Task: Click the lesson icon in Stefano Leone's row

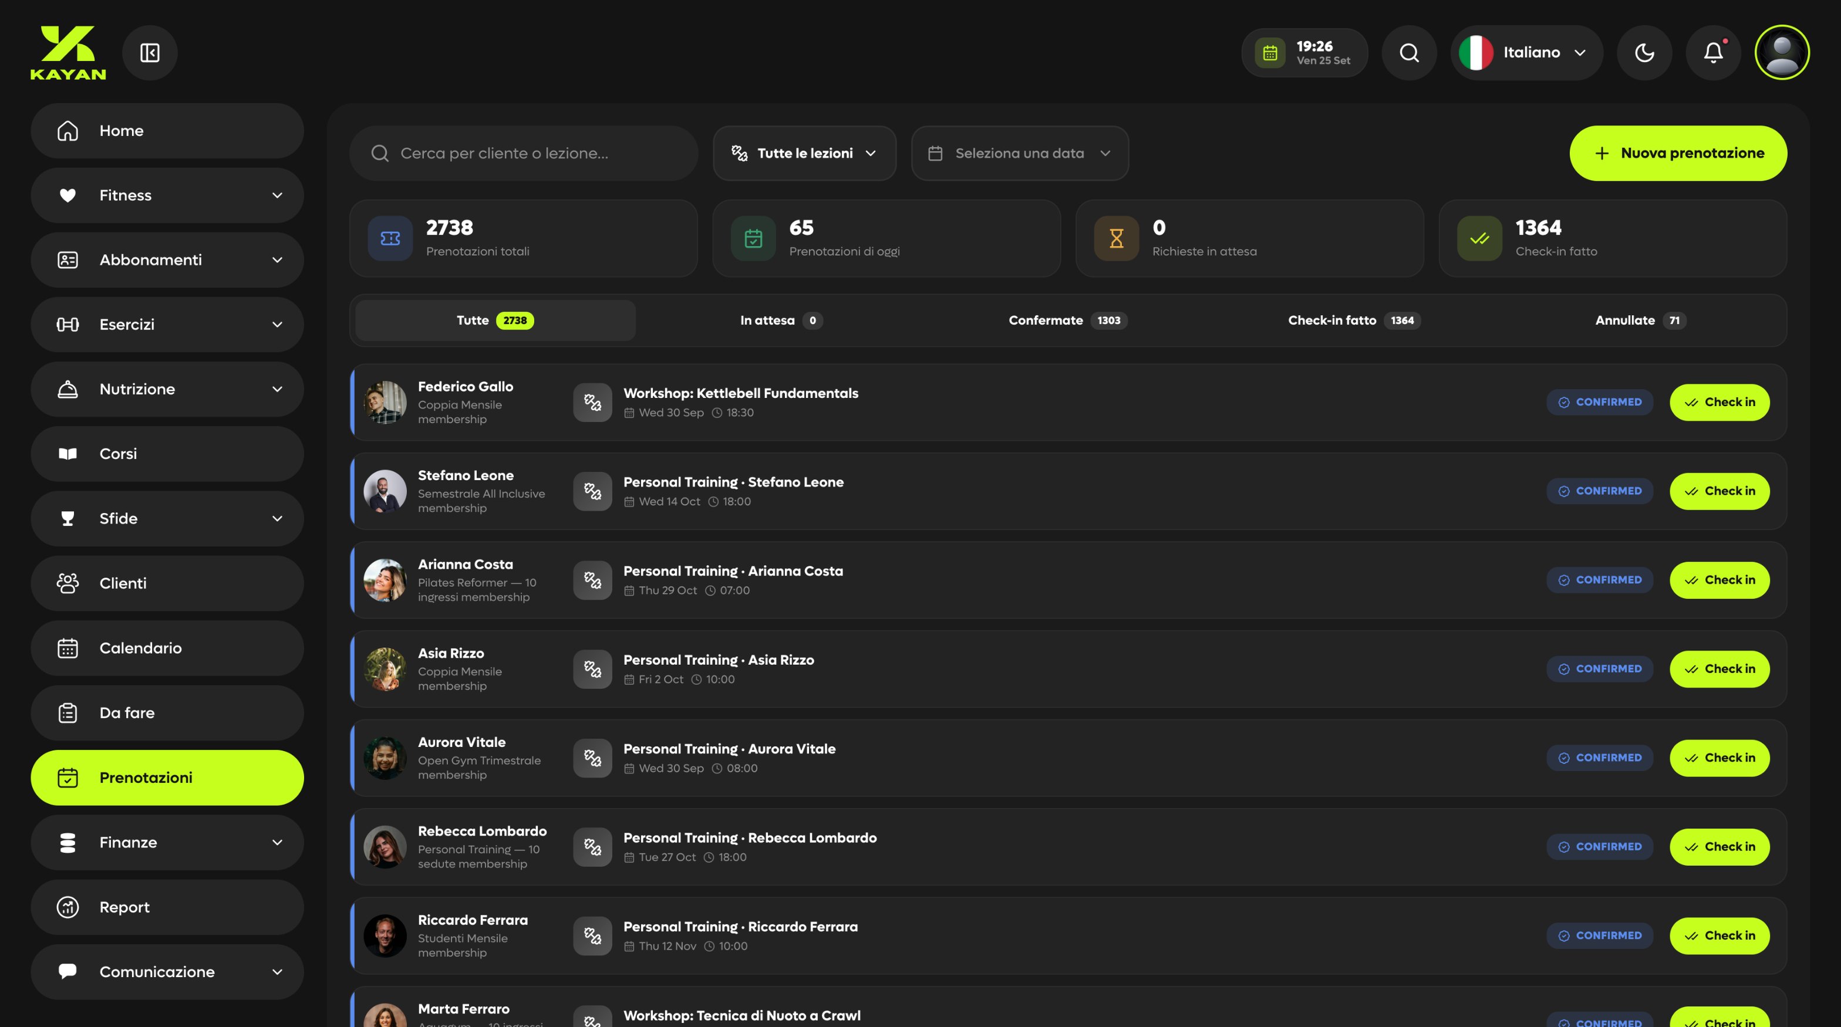Action: pyautogui.click(x=592, y=491)
